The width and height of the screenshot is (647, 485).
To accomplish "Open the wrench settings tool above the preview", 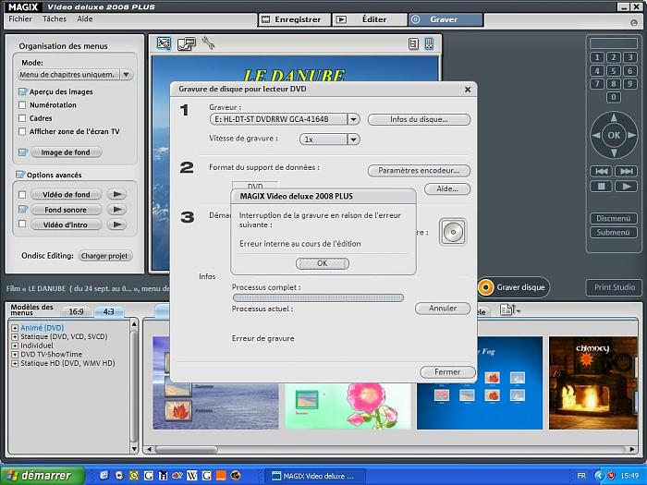I will pos(208,42).
